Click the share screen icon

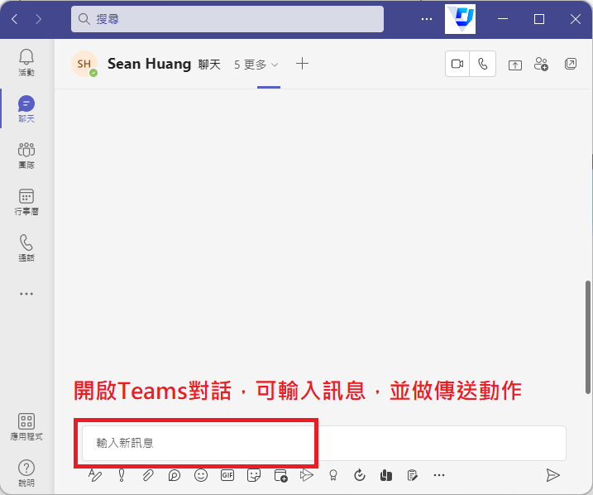pyautogui.click(x=515, y=65)
